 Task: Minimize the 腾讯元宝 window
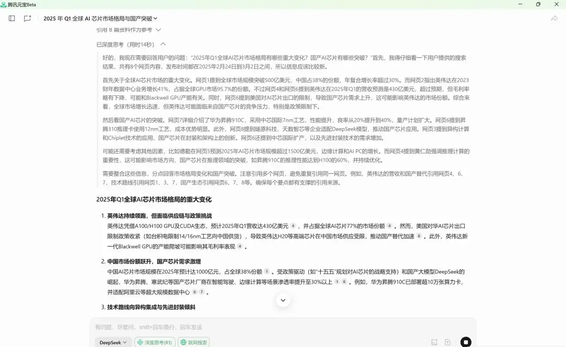pos(520,4)
